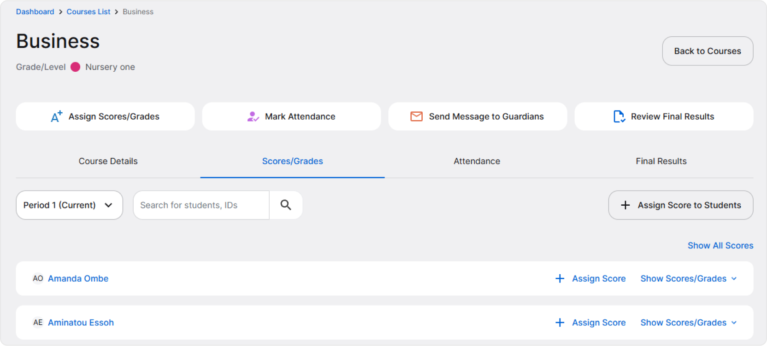The width and height of the screenshot is (767, 346).
Task: Click the plus icon for Aminatou Essoh
Action: coord(560,323)
